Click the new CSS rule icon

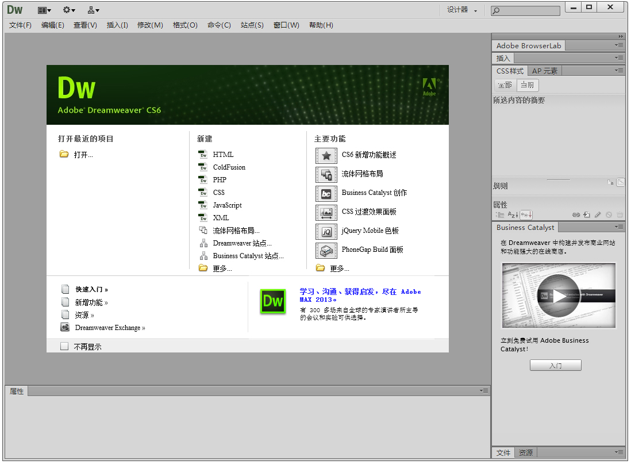tap(587, 214)
